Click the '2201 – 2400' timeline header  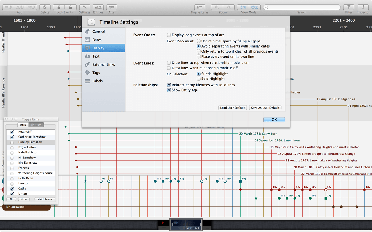coord(343,20)
